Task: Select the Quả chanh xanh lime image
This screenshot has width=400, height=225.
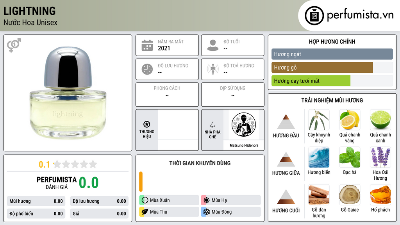Action: click(x=380, y=120)
